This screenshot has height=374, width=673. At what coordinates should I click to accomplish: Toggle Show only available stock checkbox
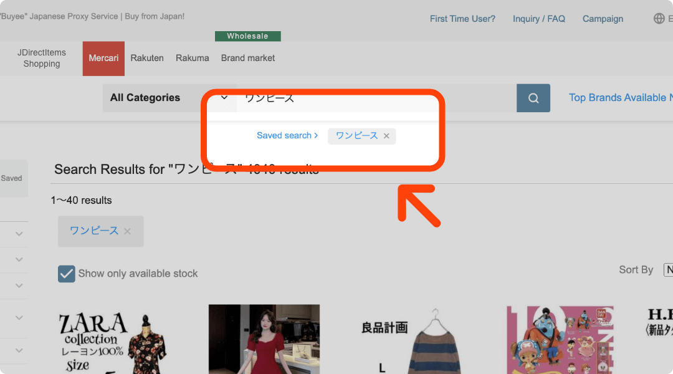coord(67,274)
